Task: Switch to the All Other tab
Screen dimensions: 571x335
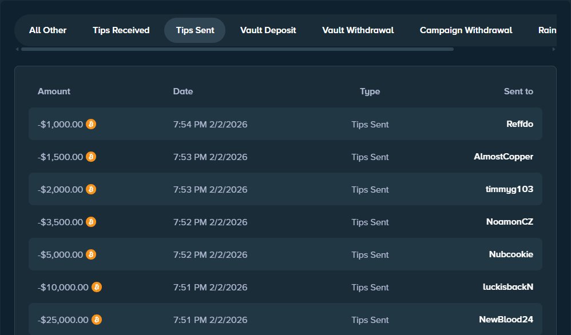Action: click(x=47, y=30)
